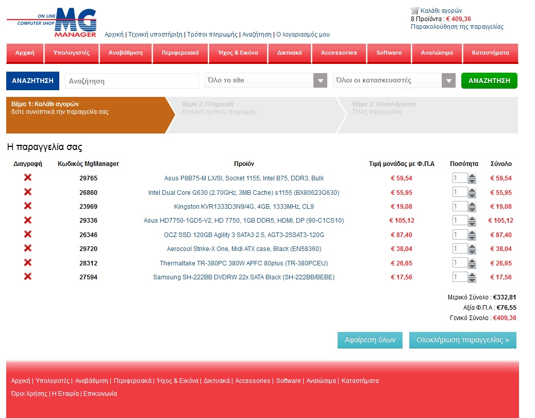Open the Αναβάθμιση menu tab
The height and width of the screenshot is (418, 535).
click(126, 53)
